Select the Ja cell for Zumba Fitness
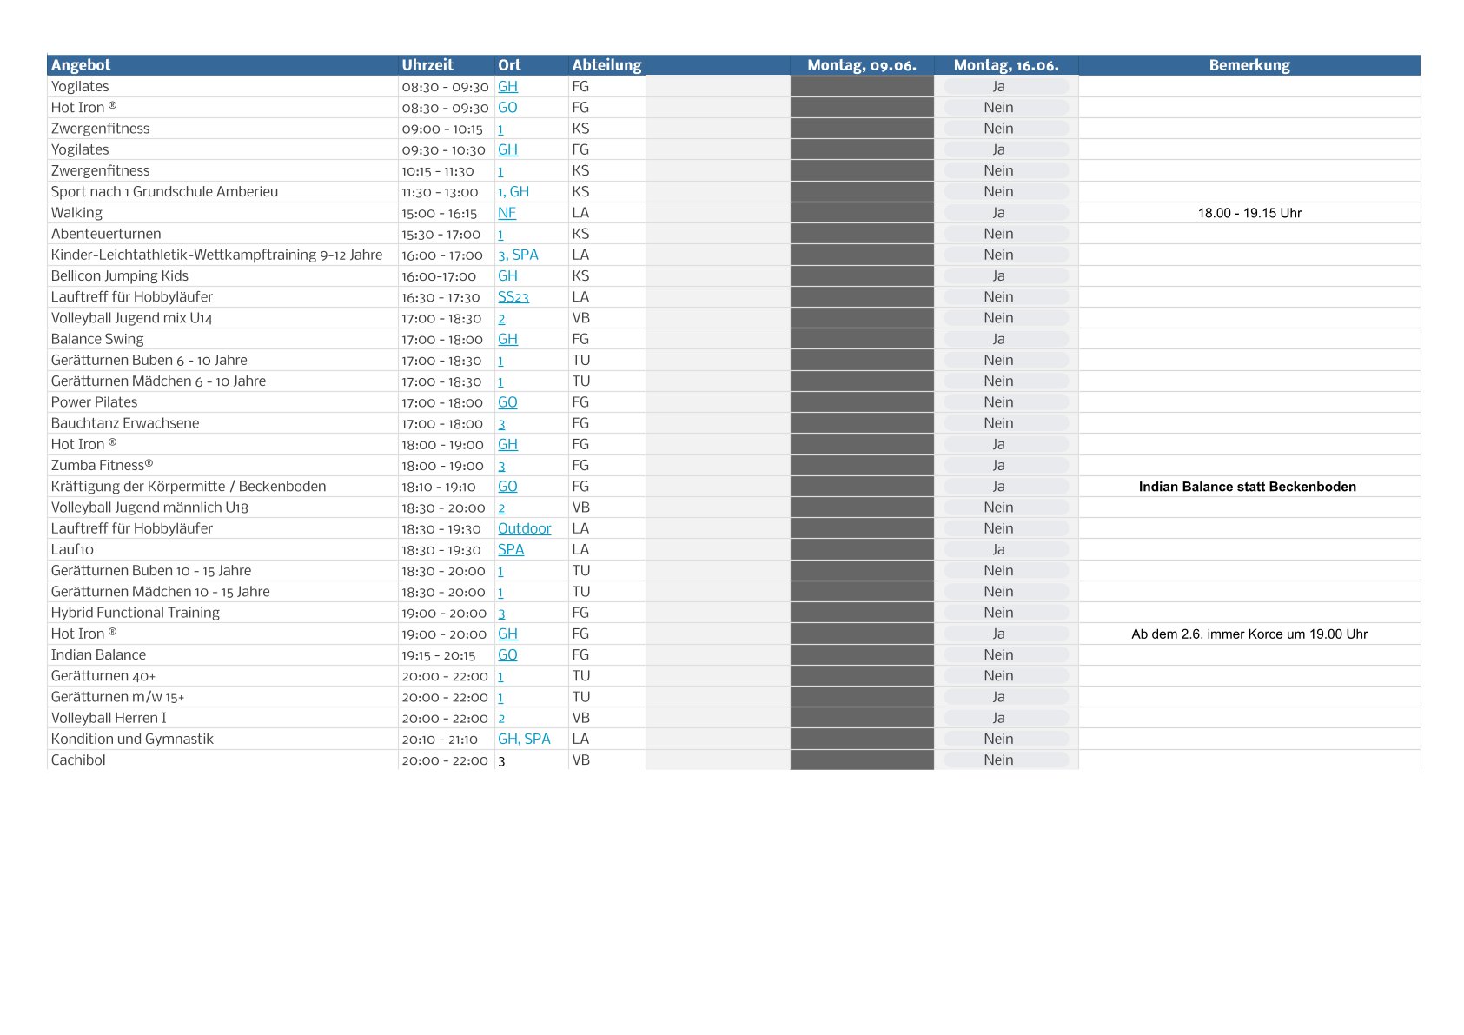The height and width of the screenshot is (1035, 1464). [1006, 466]
